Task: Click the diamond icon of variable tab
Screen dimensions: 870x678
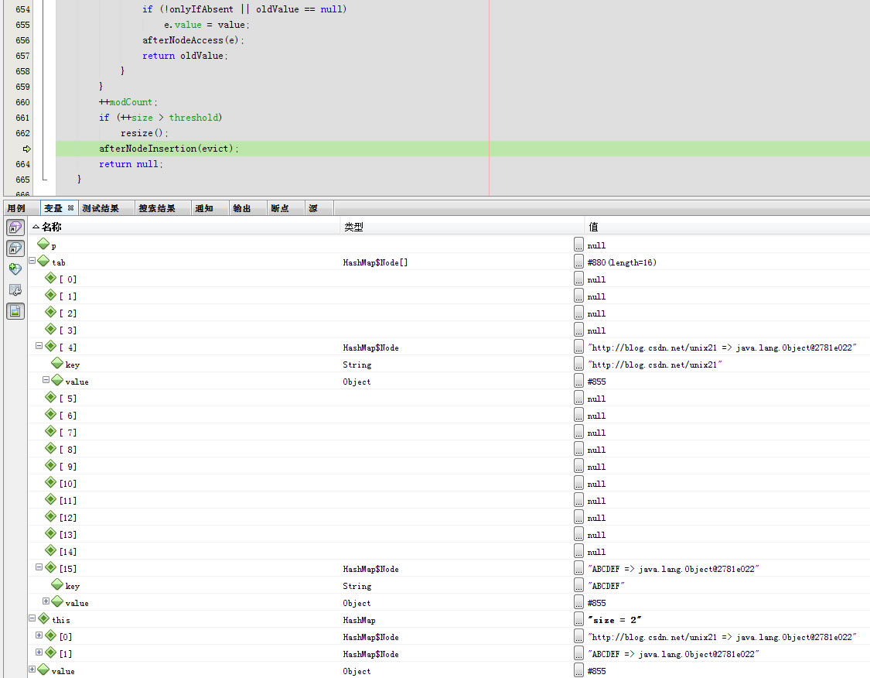Action: (43, 260)
